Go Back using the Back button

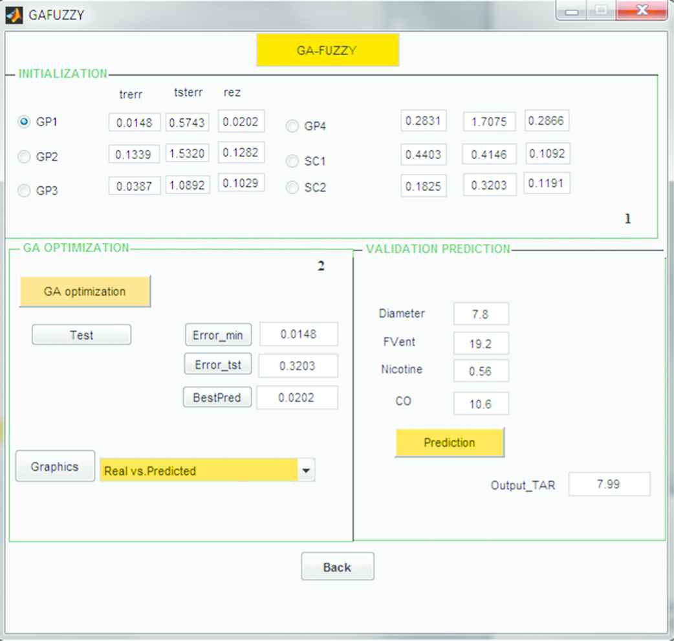tap(337, 567)
